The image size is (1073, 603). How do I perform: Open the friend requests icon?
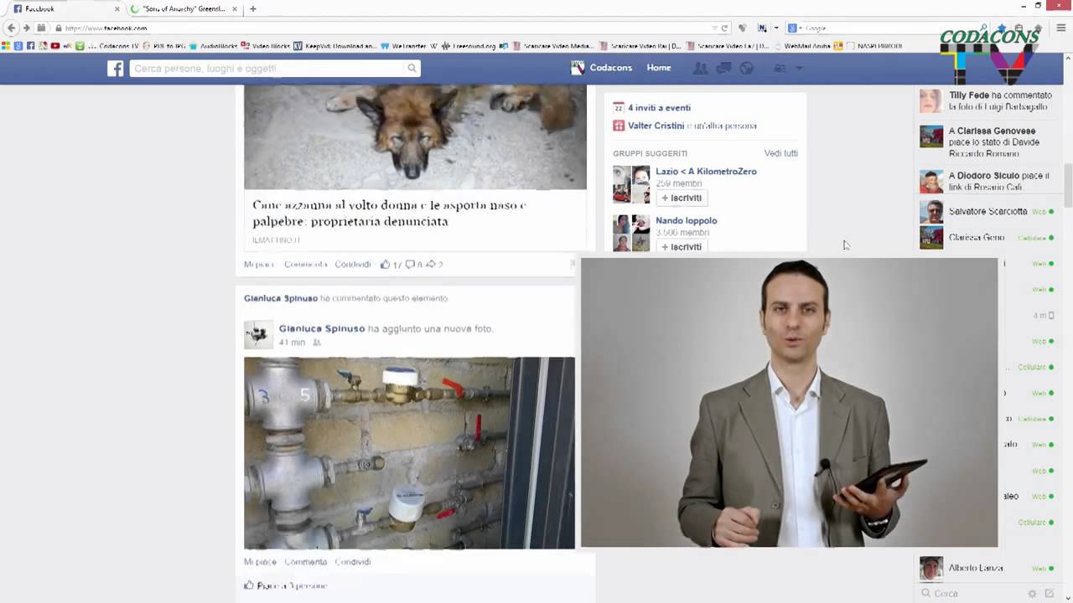tap(701, 68)
